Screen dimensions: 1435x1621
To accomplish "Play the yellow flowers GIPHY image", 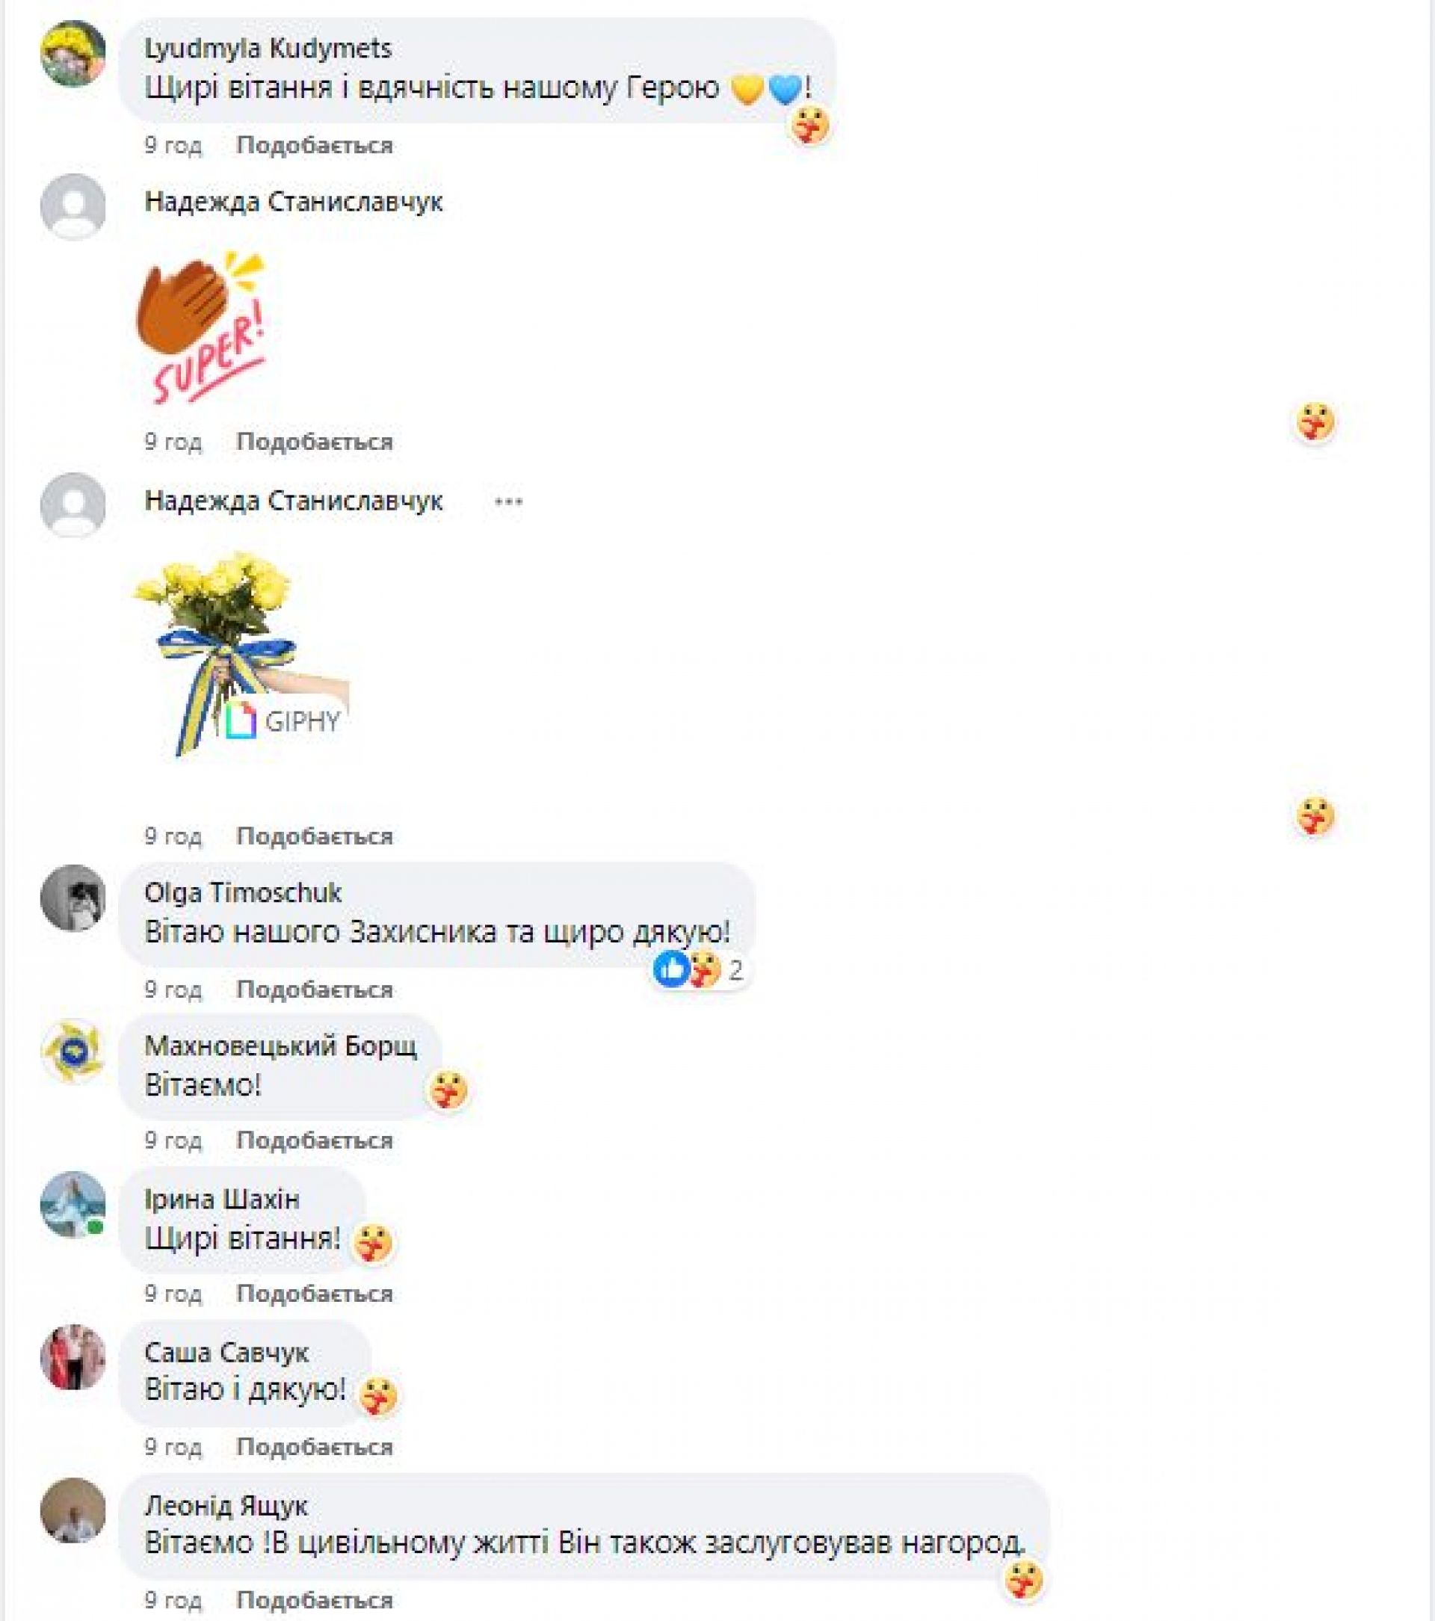I will click(x=242, y=654).
